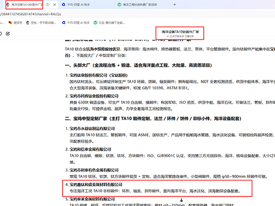Select heading 一、头部大厂
The width and height of the screenshot is (275, 206).
[138, 65]
